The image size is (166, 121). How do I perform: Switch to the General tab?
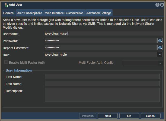tap(9, 13)
